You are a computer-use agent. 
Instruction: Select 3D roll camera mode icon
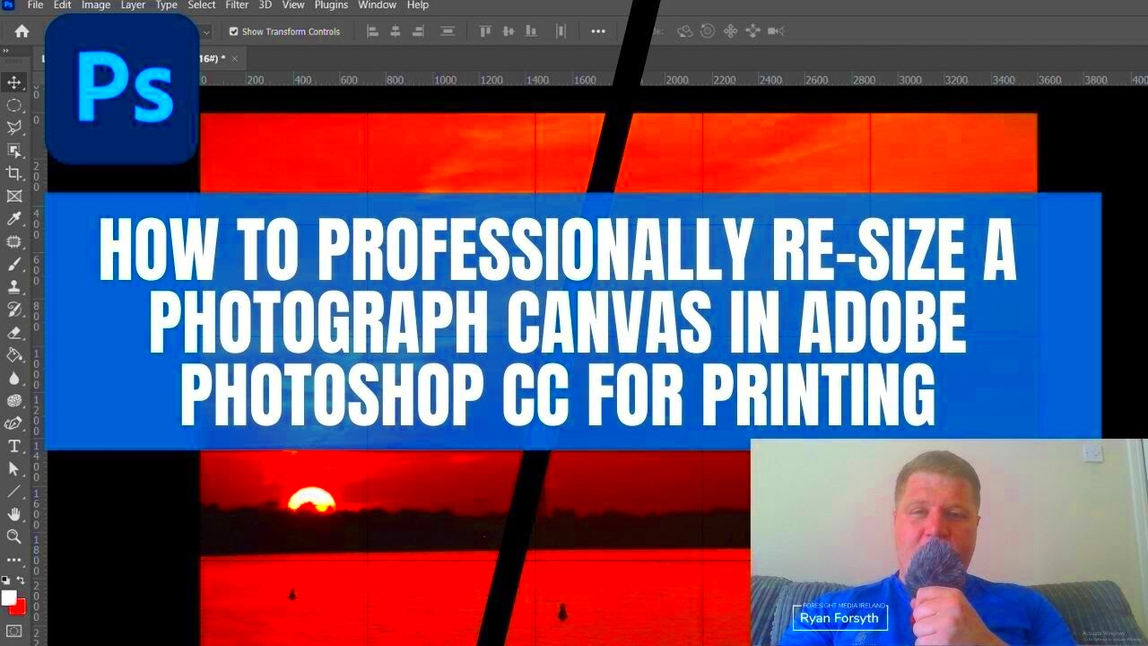click(x=708, y=31)
